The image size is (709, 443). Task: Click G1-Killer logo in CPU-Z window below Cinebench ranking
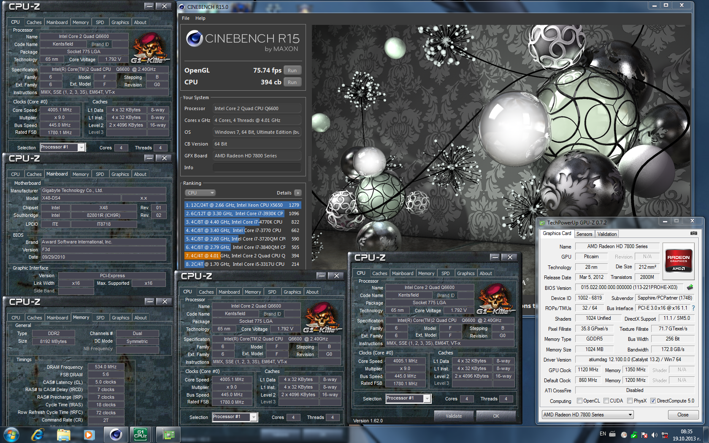point(322,318)
